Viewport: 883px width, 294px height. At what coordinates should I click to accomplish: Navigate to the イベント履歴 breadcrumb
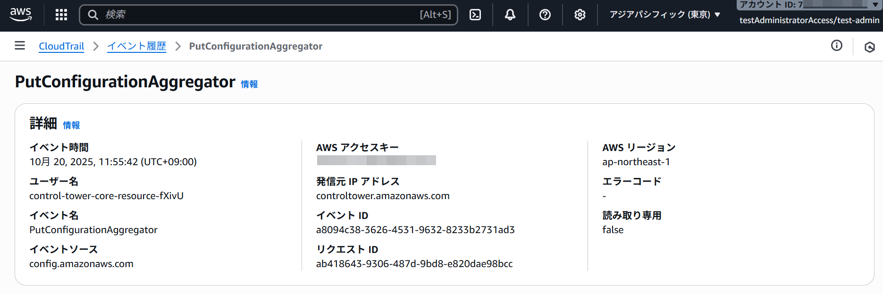tap(137, 46)
